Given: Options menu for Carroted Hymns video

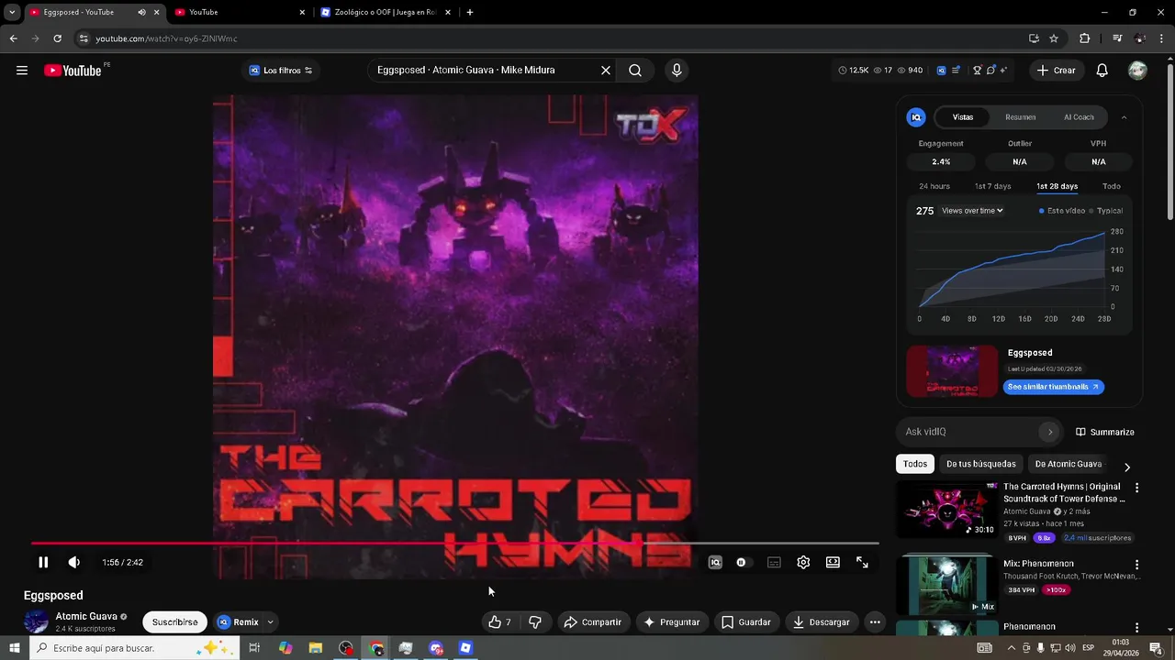Looking at the screenshot, I should [1136, 489].
